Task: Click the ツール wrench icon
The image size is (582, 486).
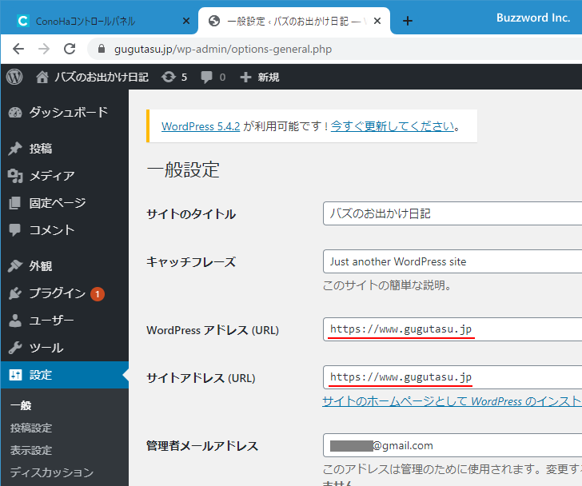Action: click(x=15, y=348)
